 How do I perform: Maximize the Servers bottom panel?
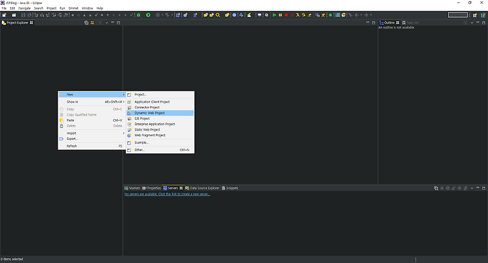click(x=484, y=188)
